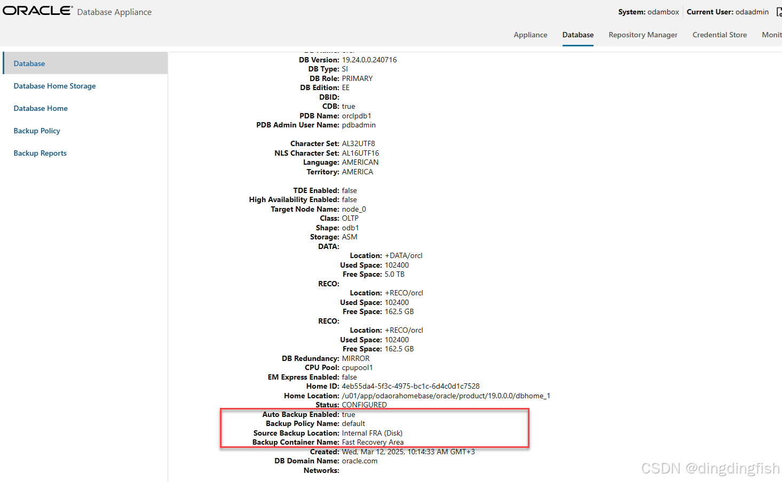The width and height of the screenshot is (782, 482).
Task: Switch to Repository Manager tab
Action: coord(643,35)
